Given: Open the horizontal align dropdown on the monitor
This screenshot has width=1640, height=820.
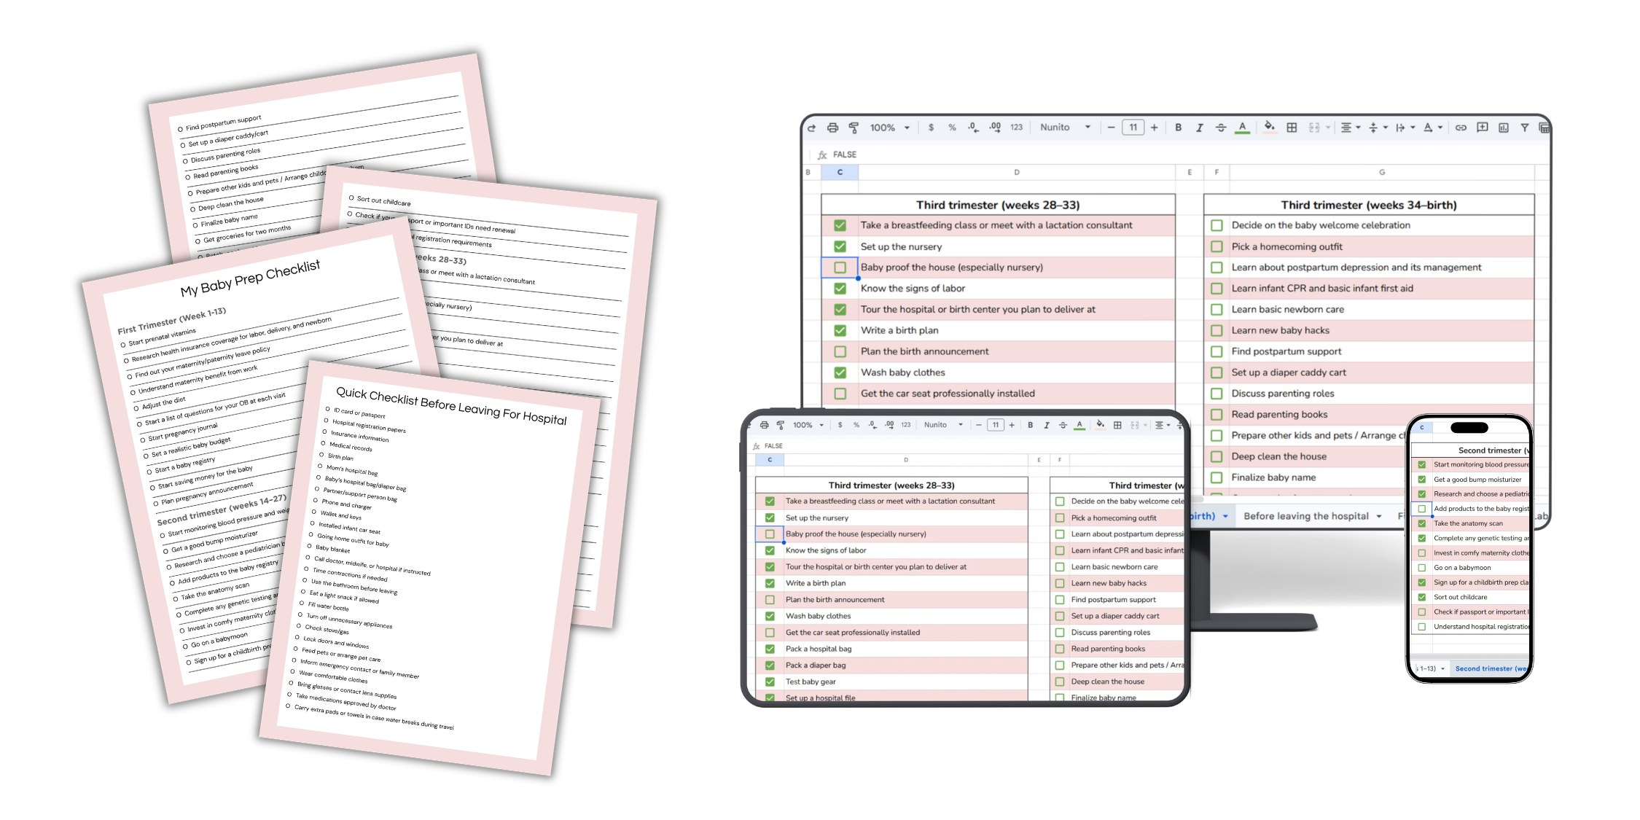Looking at the screenshot, I should click(1351, 128).
